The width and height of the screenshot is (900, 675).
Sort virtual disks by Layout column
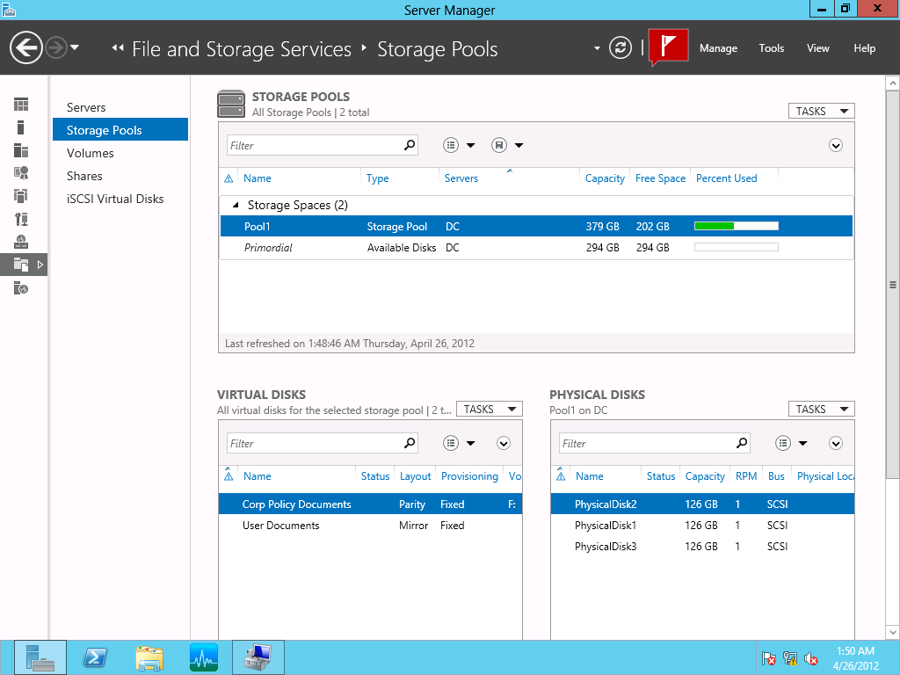tap(415, 476)
